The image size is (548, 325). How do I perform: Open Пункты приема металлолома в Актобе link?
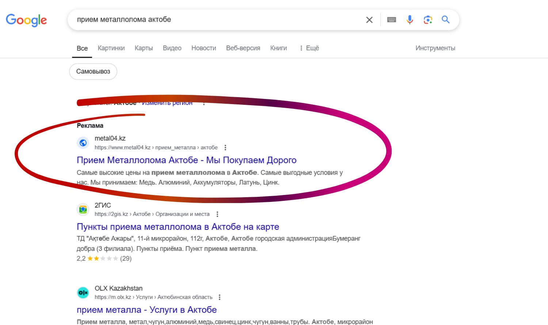(x=178, y=227)
